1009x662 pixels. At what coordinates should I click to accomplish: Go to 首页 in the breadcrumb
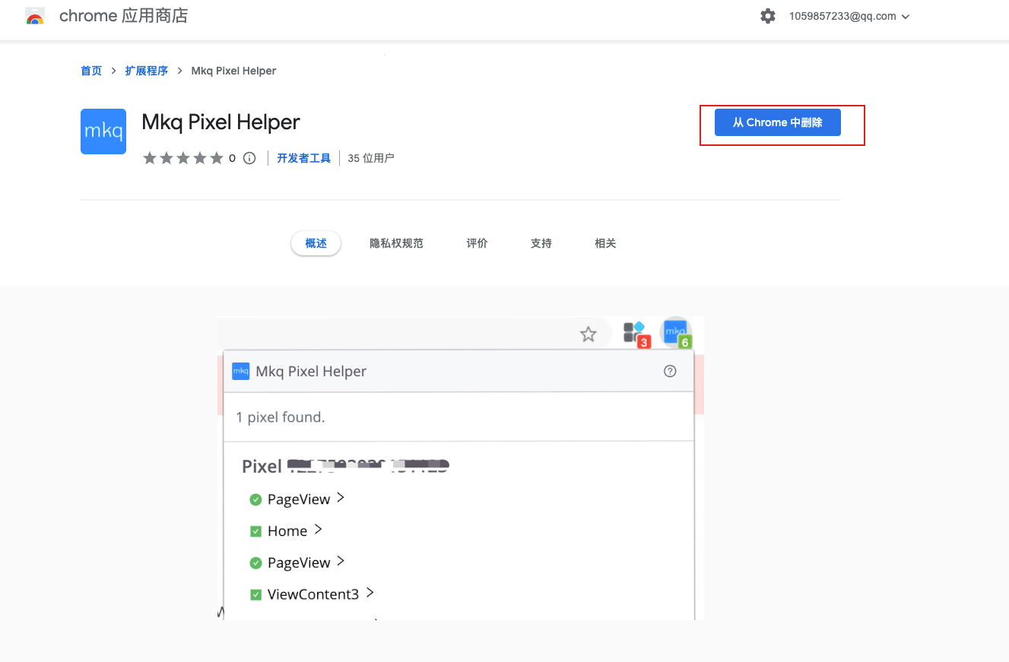pyautogui.click(x=91, y=71)
